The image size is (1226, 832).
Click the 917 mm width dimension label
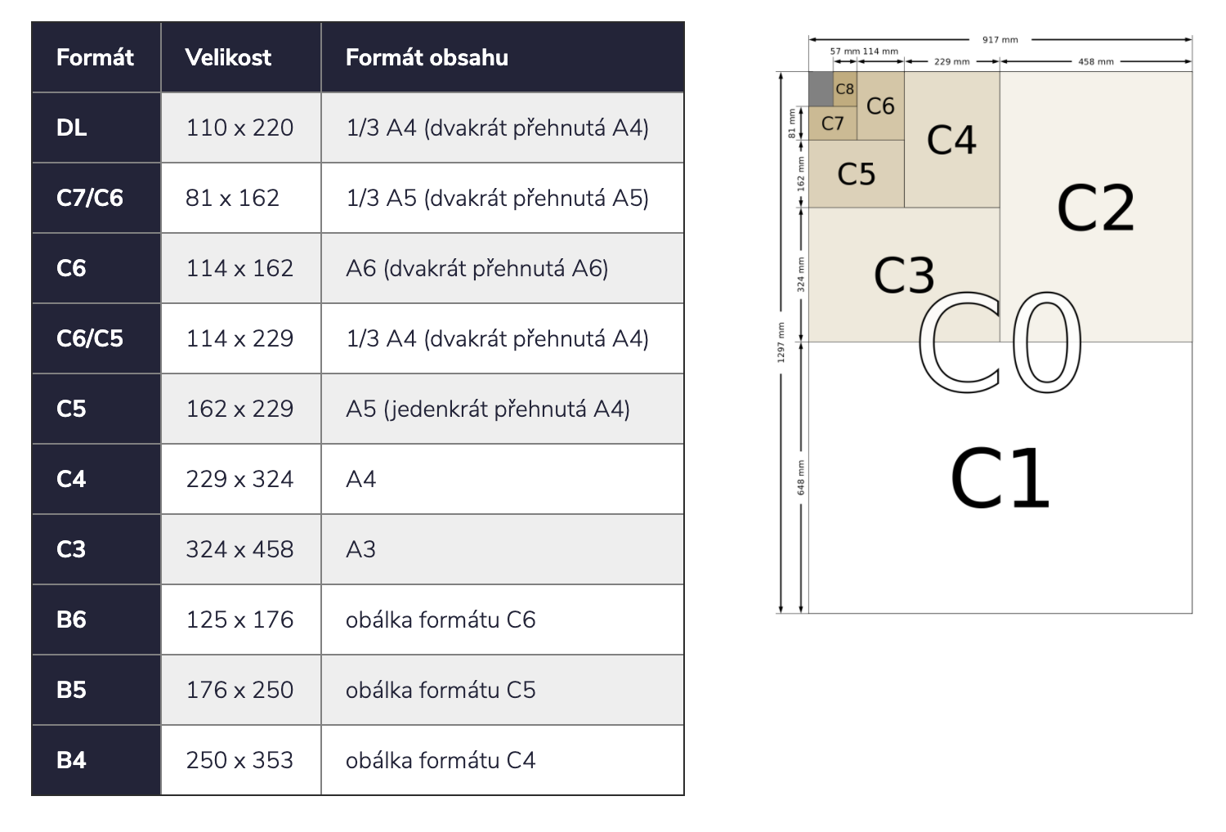[1000, 39]
